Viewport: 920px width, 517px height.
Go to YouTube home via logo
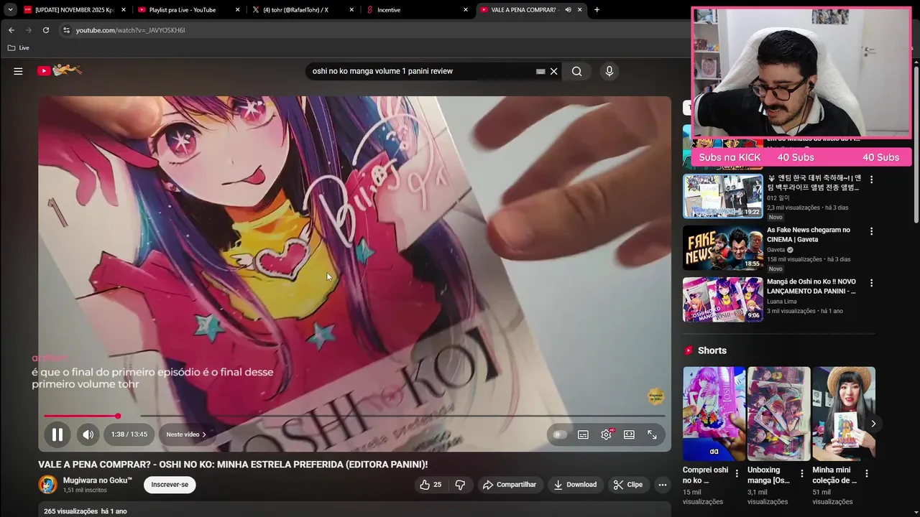click(x=60, y=70)
